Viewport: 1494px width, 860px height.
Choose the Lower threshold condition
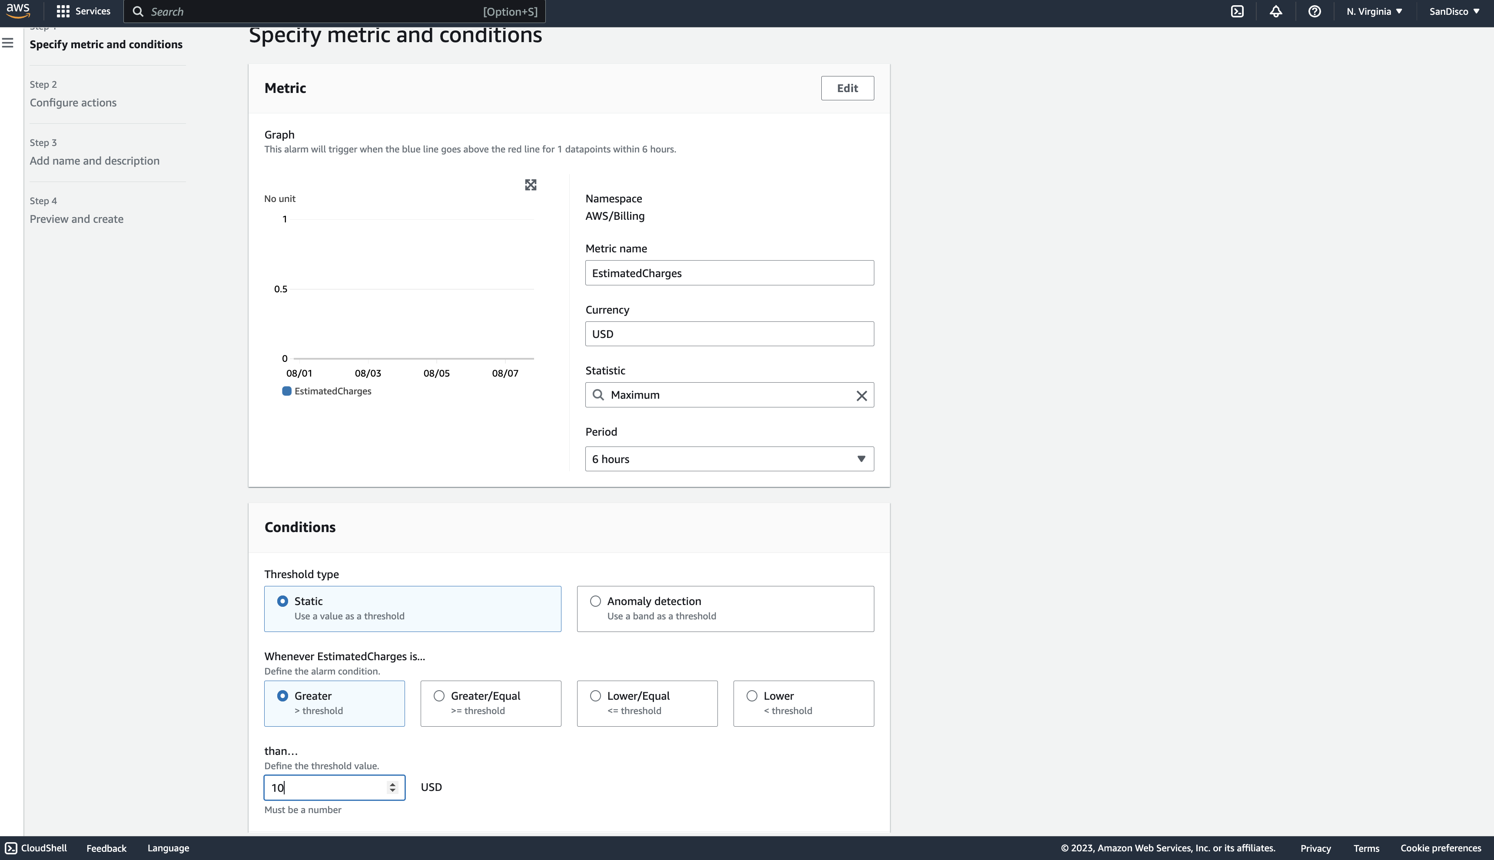751,696
